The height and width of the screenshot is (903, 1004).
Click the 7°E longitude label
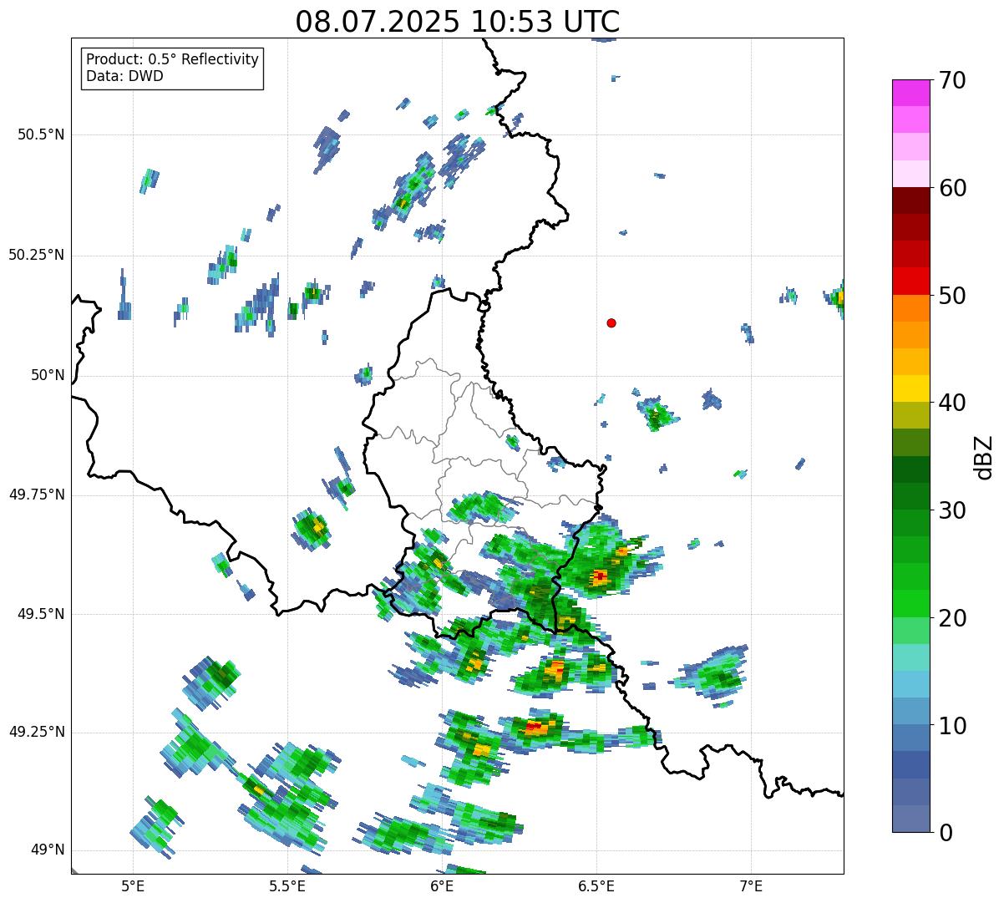[751, 885]
